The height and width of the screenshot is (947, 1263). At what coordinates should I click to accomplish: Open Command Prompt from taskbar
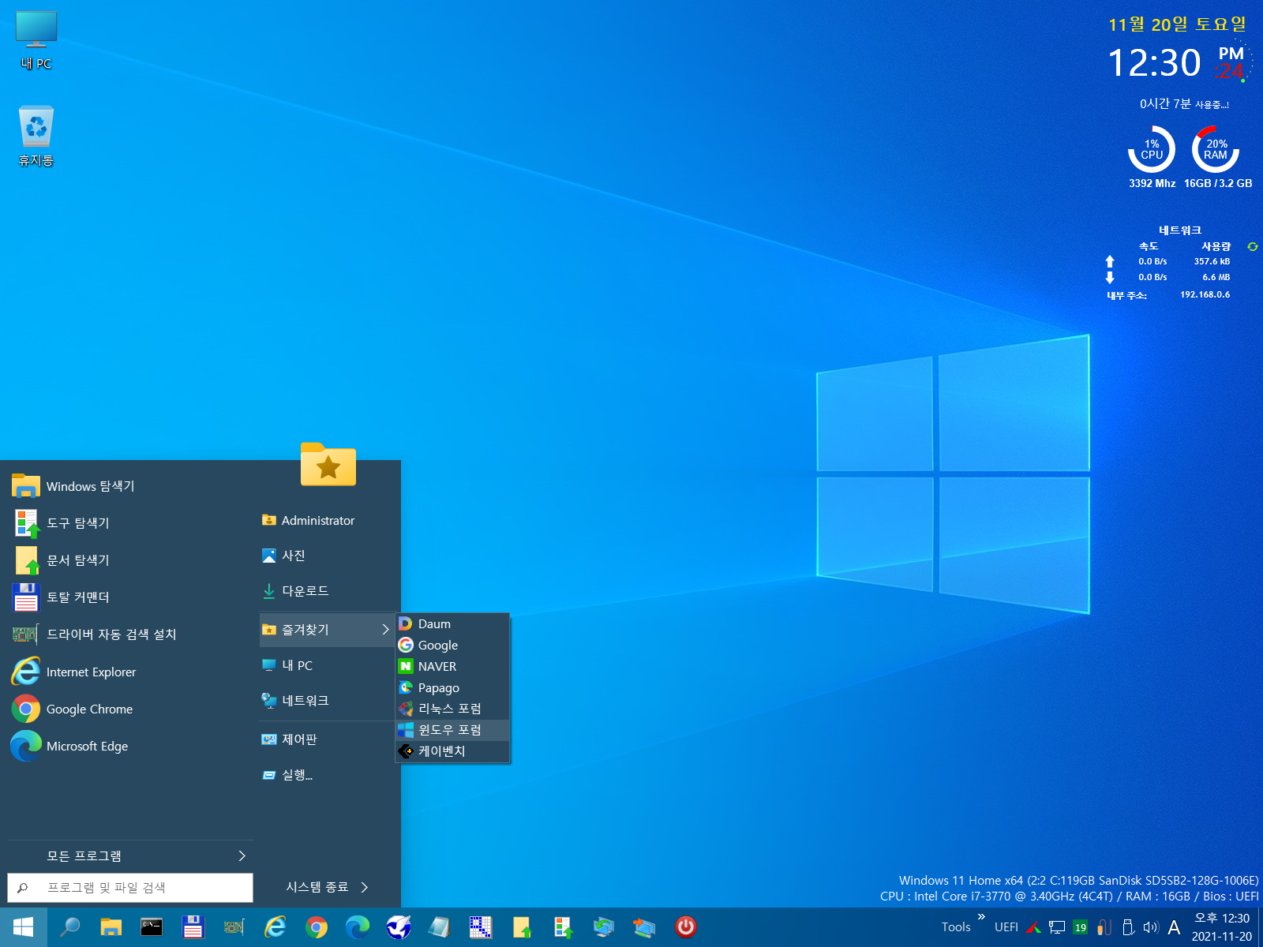coord(152,927)
